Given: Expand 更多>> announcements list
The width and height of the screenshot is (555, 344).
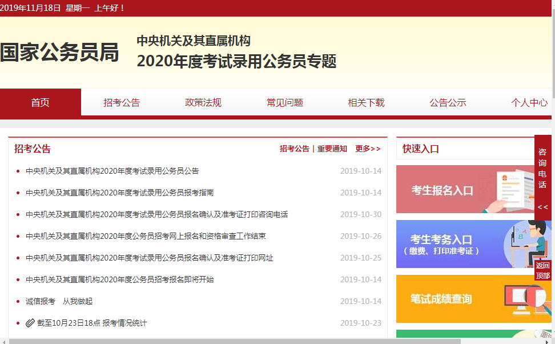Looking at the screenshot, I should (x=368, y=149).
